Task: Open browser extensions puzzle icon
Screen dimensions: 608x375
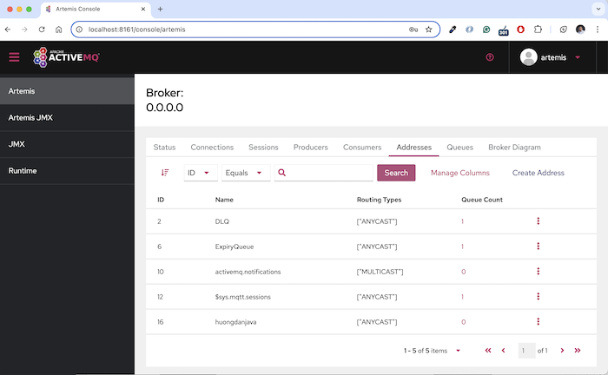Action: pyautogui.click(x=538, y=30)
